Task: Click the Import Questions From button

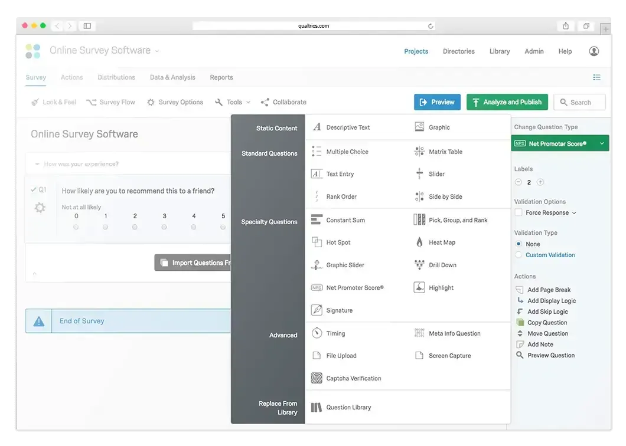Action: click(193, 263)
